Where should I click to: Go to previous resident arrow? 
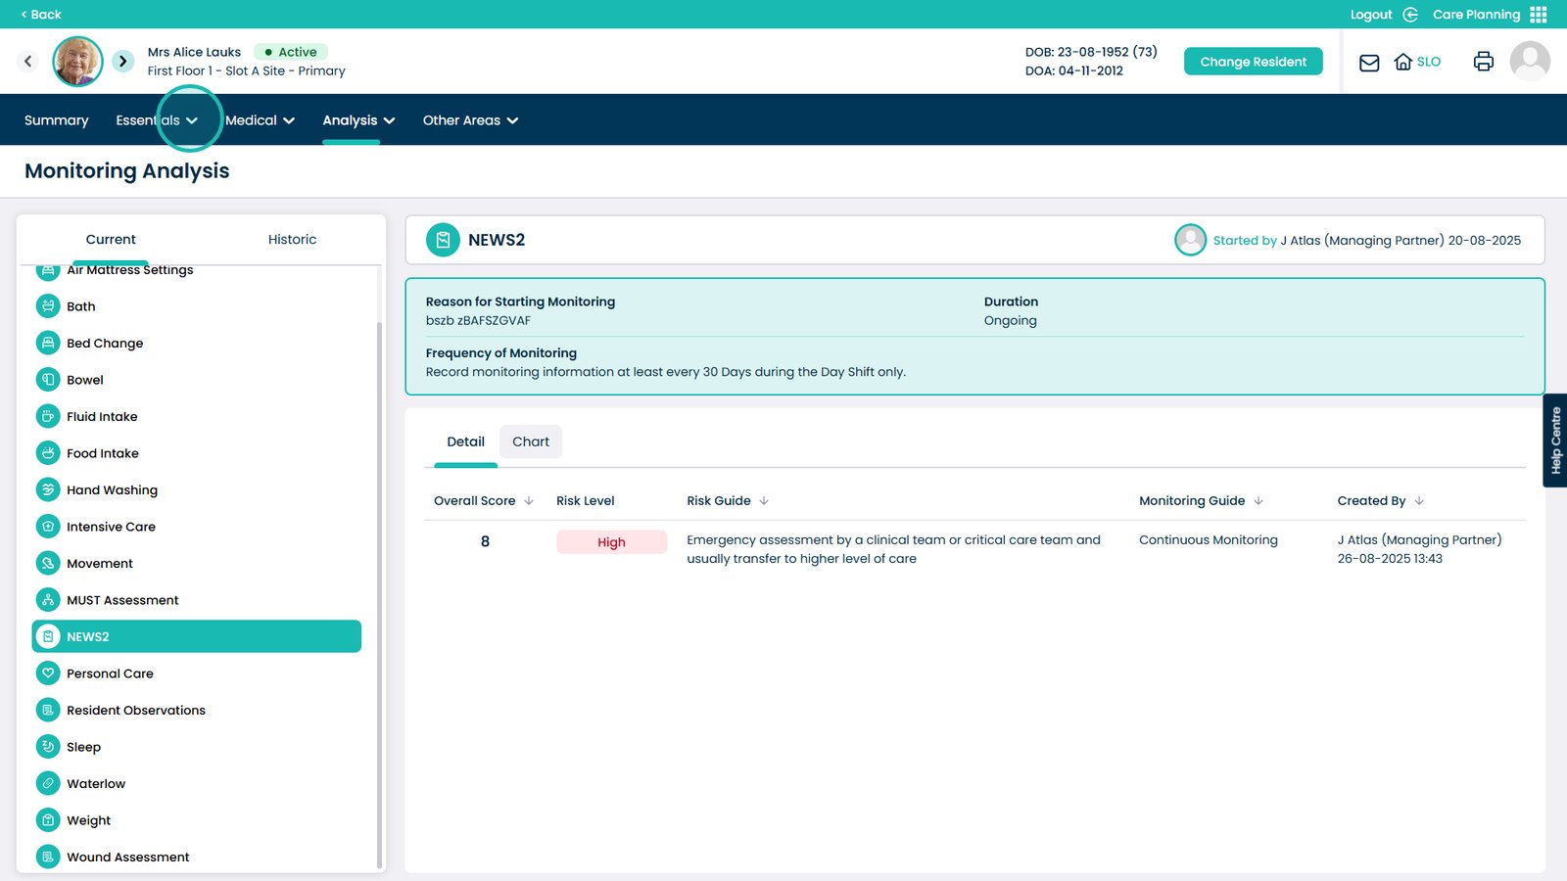tap(28, 62)
